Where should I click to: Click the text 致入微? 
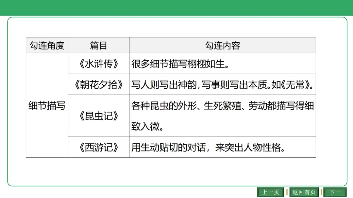coord(145,126)
